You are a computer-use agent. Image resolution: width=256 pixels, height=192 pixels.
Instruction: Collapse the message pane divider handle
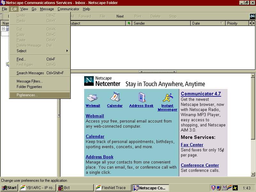158,72
